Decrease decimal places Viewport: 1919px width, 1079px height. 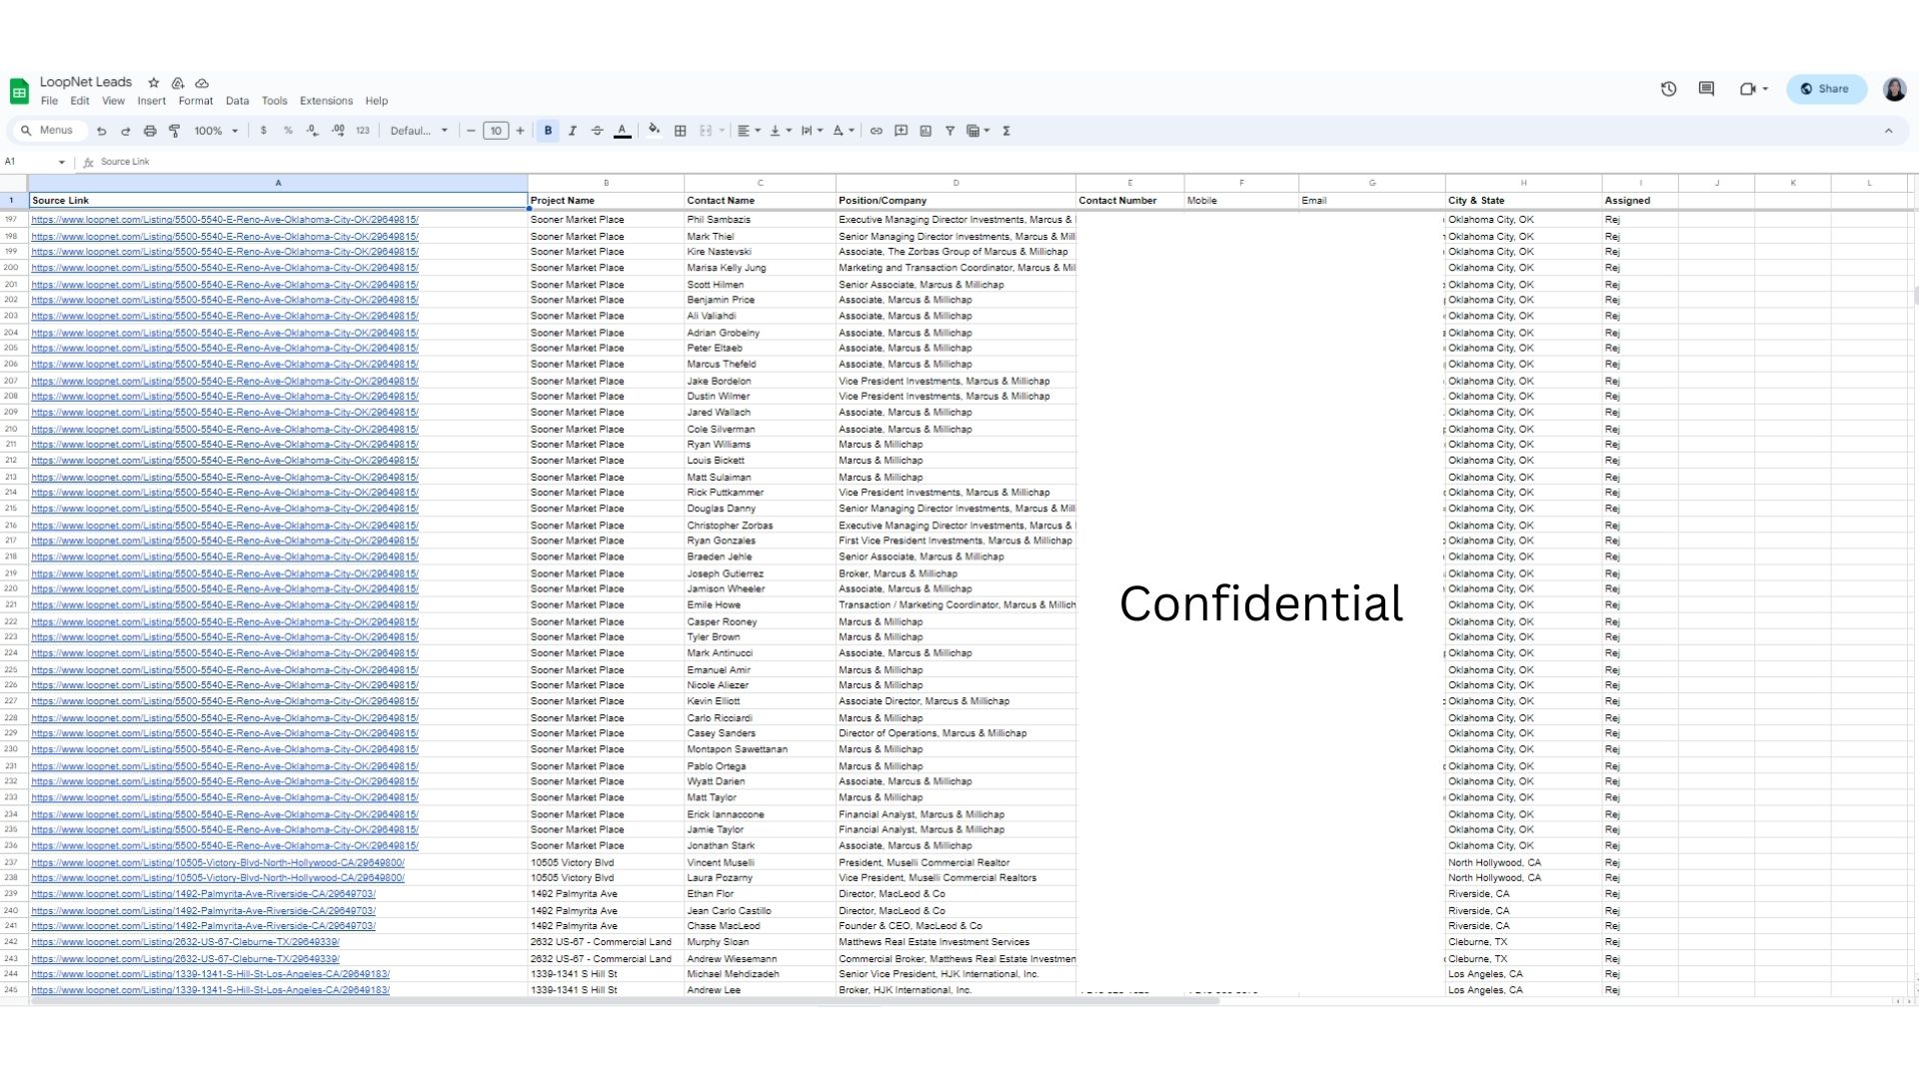point(313,131)
